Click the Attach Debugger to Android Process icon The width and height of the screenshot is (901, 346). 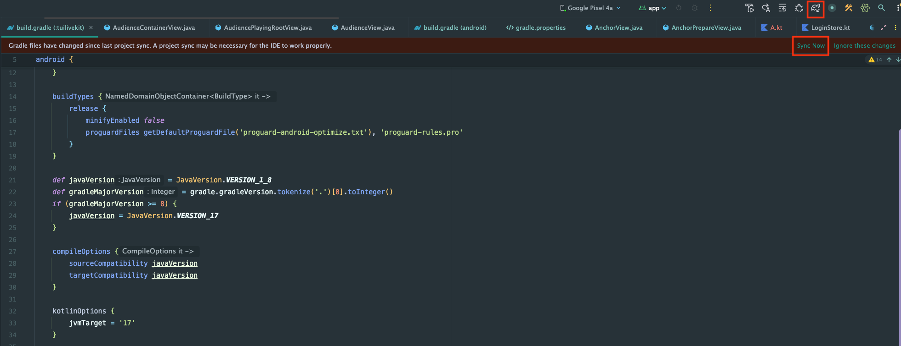click(799, 8)
